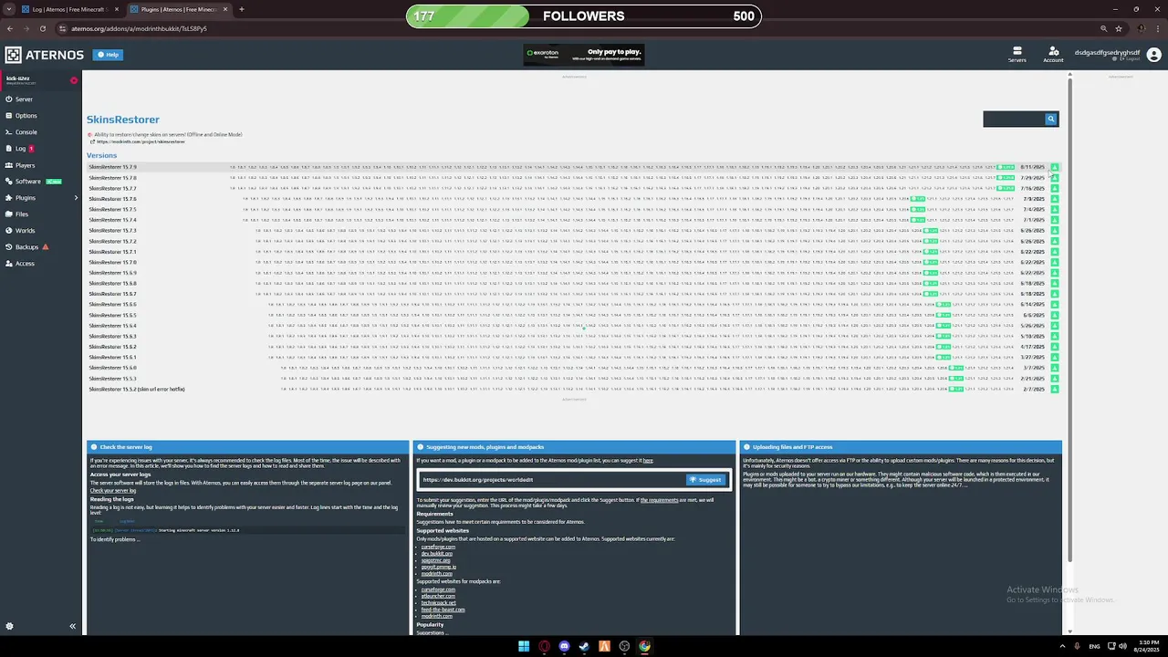Click green install icon for SkinsRestorer 15.7.7
The width and height of the screenshot is (1168, 657).
click(1054, 188)
